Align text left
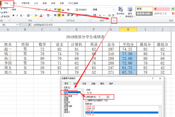This screenshot has width=175, height=117. click(55, 15)
